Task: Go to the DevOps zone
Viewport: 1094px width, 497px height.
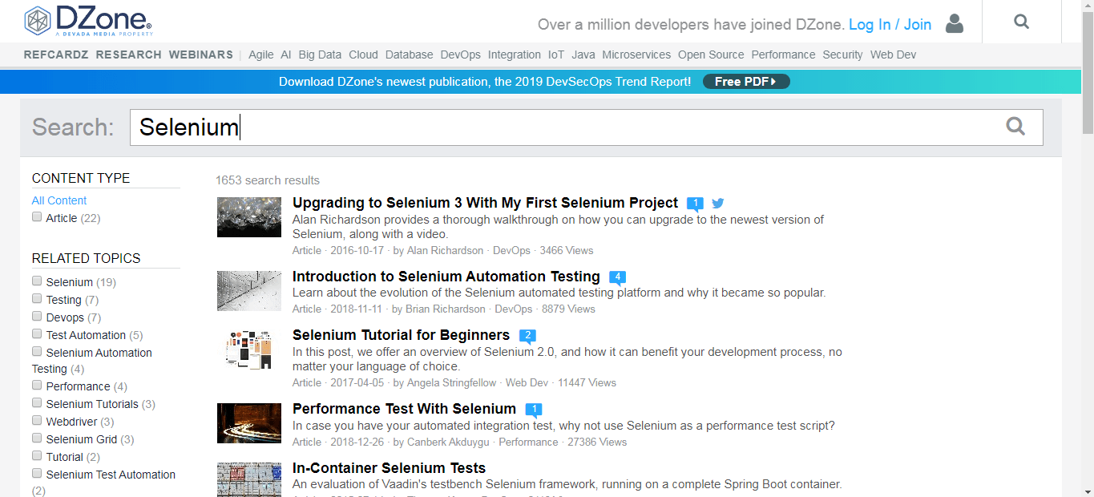Action: pos(460,55)
